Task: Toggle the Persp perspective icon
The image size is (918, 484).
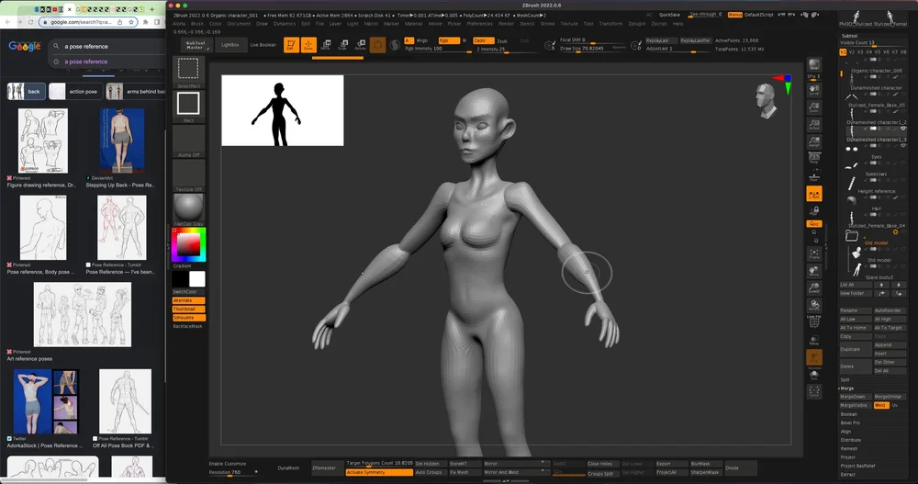Action: [813, 158]
